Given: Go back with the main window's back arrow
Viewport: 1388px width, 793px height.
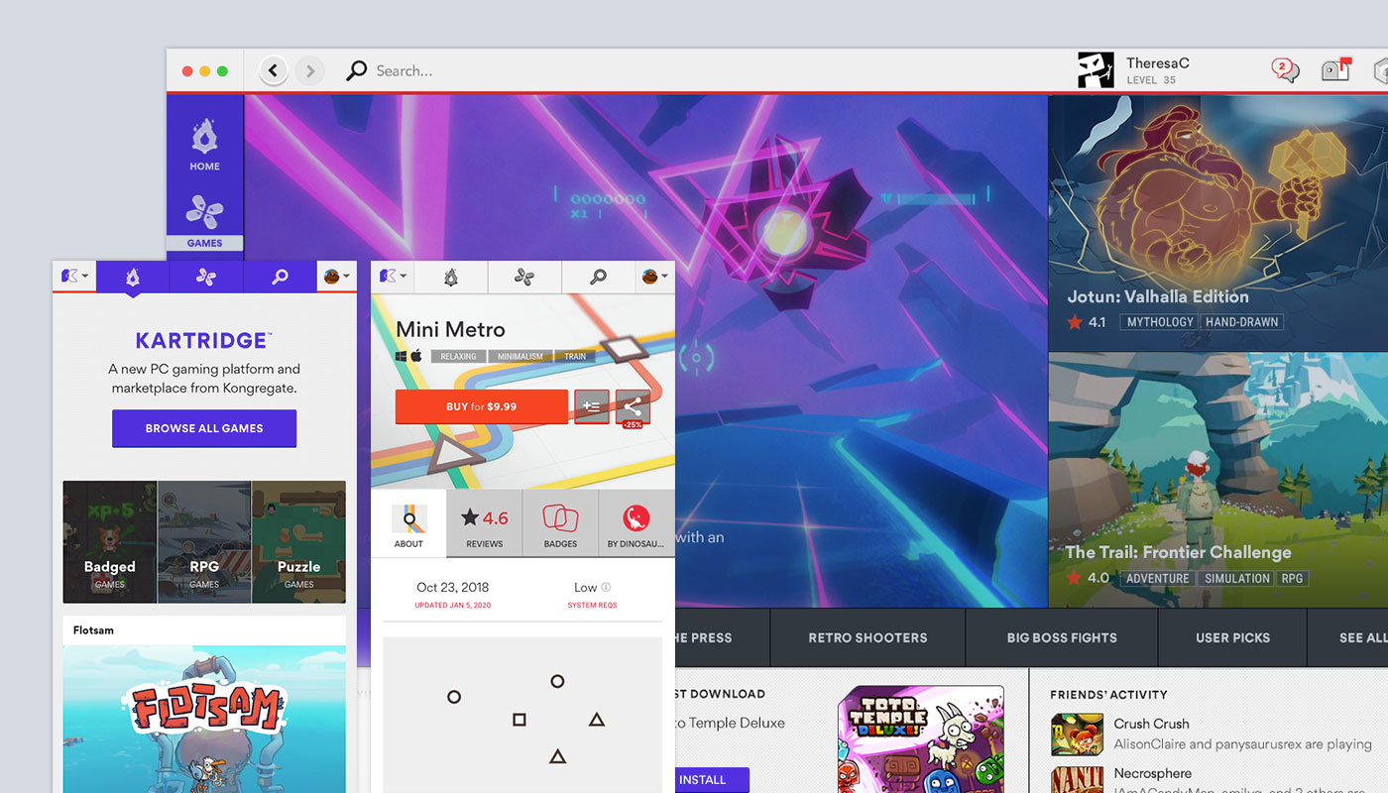Looking at the screenshot, I should coord(275,70).
